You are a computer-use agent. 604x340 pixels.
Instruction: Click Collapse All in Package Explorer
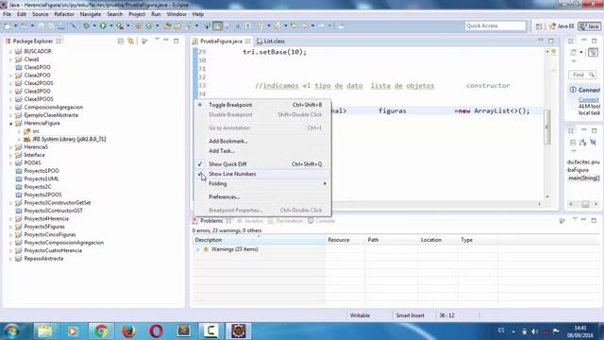pos(121,41)
